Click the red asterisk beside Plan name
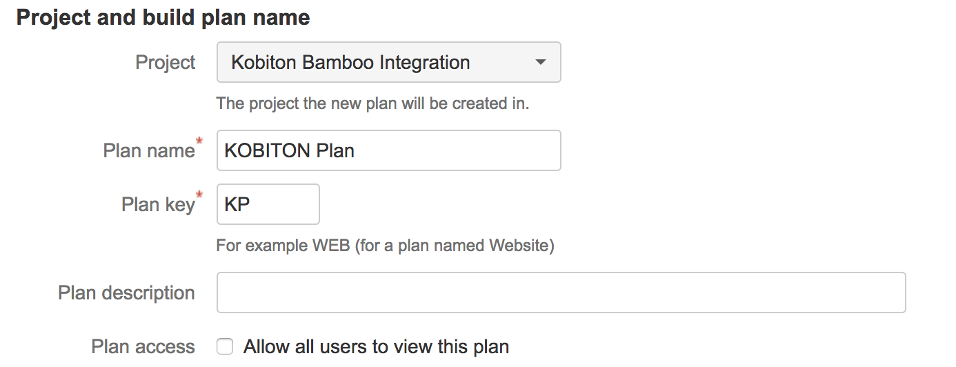The height and width of the screenshot is (367, 956). click(200, 142)
